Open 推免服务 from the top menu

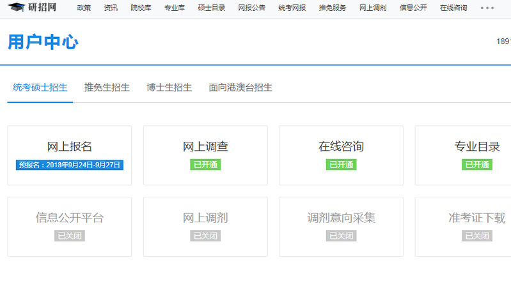pyautogui.click(x=333, y=8)
